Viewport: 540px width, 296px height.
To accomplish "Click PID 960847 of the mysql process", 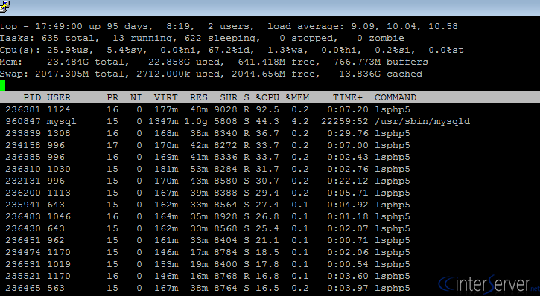I will 23,121.
